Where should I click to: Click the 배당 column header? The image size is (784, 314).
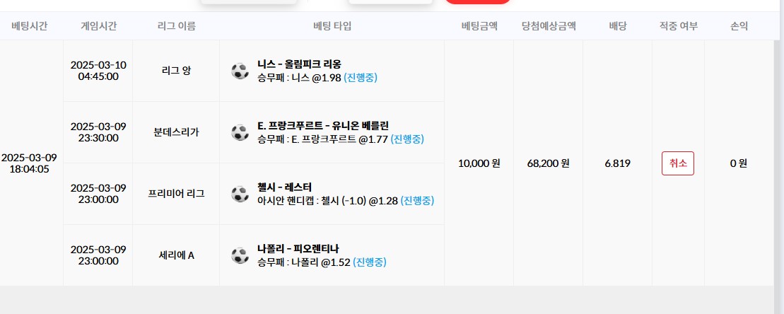click(x=617, y=26)
